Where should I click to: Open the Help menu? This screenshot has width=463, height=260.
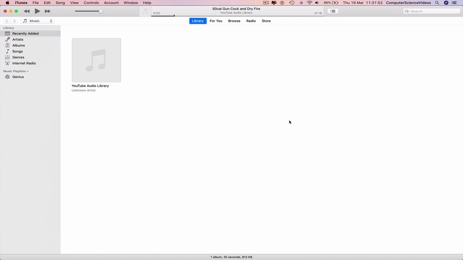(147, 3)
